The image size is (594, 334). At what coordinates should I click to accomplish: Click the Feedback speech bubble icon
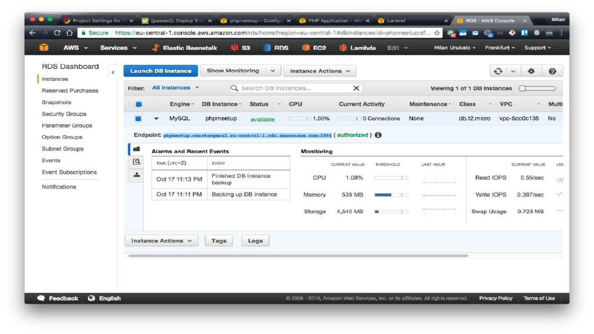pos(41,298)
